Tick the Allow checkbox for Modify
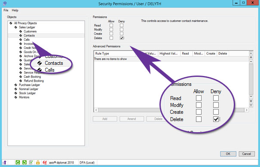Screen dimensions: 260x167 click(111, 30)
